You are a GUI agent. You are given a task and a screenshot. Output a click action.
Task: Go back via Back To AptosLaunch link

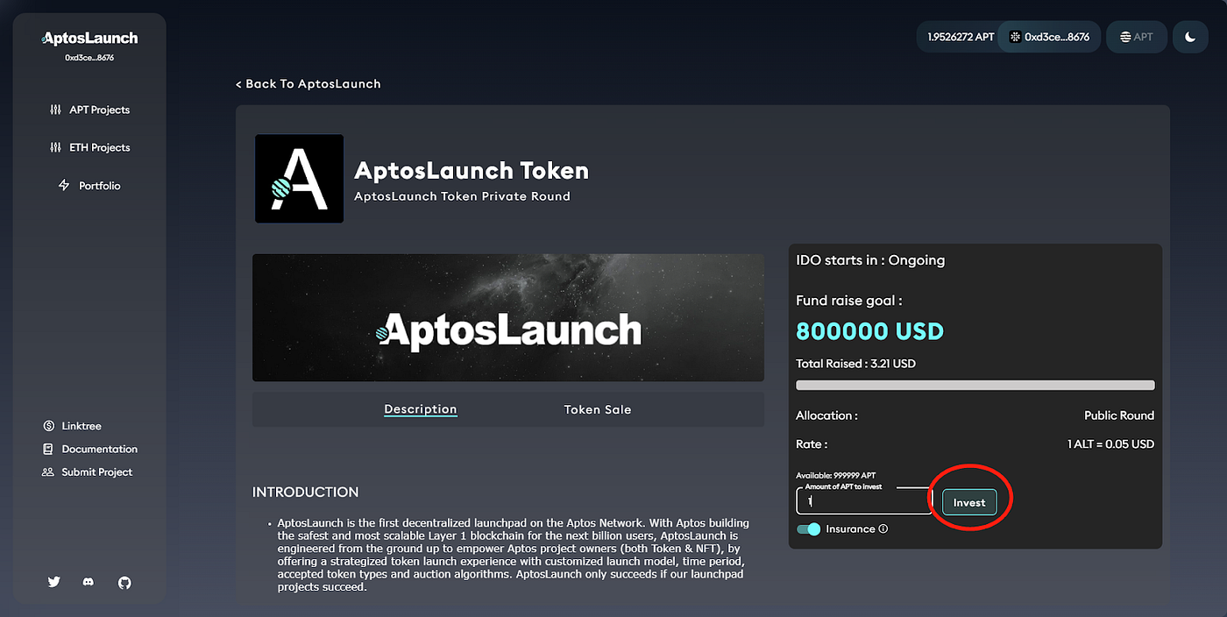click(309, 83)
